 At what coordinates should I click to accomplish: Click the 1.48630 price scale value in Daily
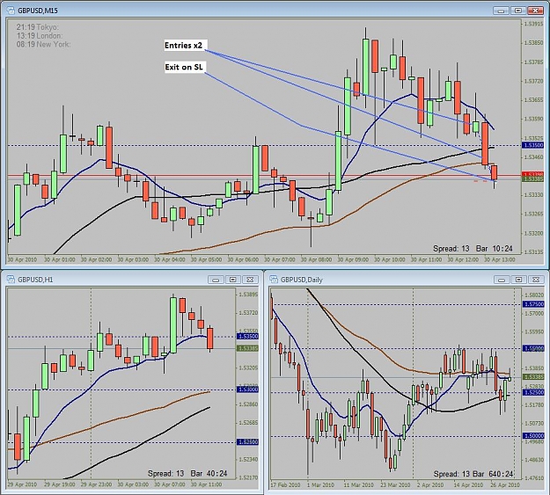[534, 460]
